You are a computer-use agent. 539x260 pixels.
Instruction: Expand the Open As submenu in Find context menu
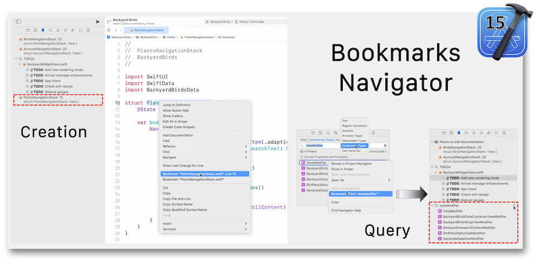[360, 180]
